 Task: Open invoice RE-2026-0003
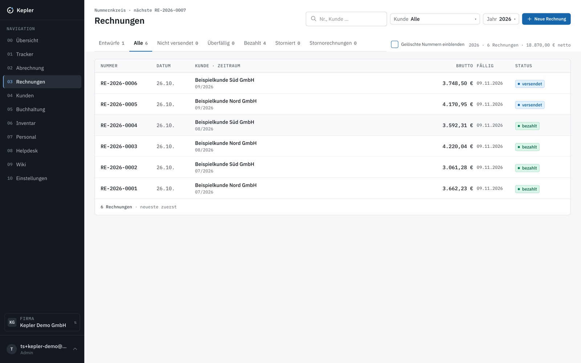(332, 146)
